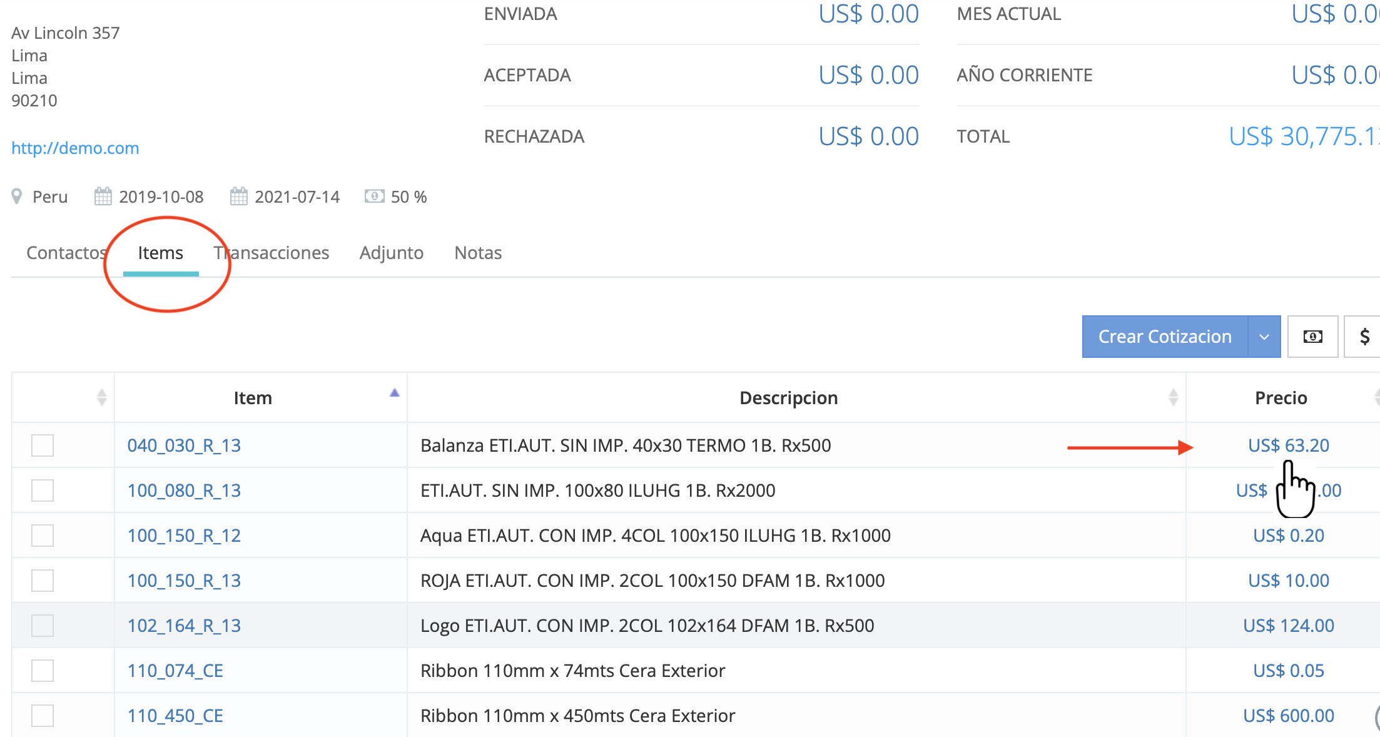1380x737 pixels.
Task: Expand the Crear Cotizacion dropdown arrow
Action: coord(1264,337)
